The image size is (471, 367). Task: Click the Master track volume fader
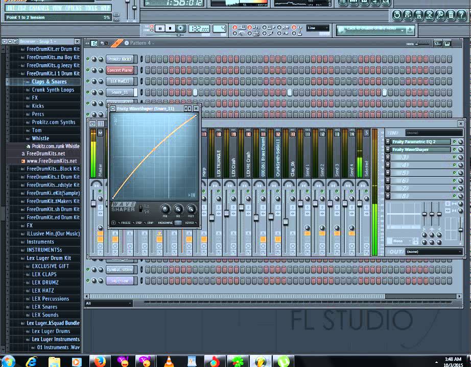93,203
